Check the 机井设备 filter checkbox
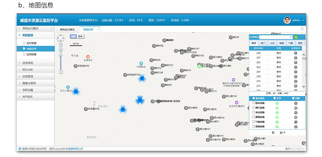Viewport: 322px width, 157px height. (254, 103)
